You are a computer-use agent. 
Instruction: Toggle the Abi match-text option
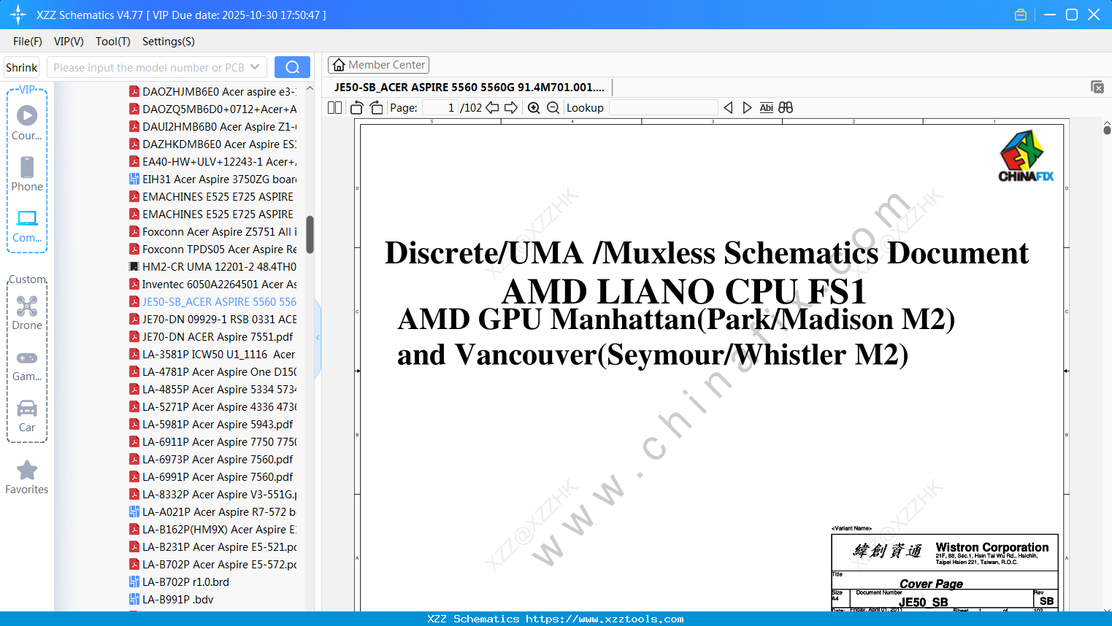tap(766, 108)
